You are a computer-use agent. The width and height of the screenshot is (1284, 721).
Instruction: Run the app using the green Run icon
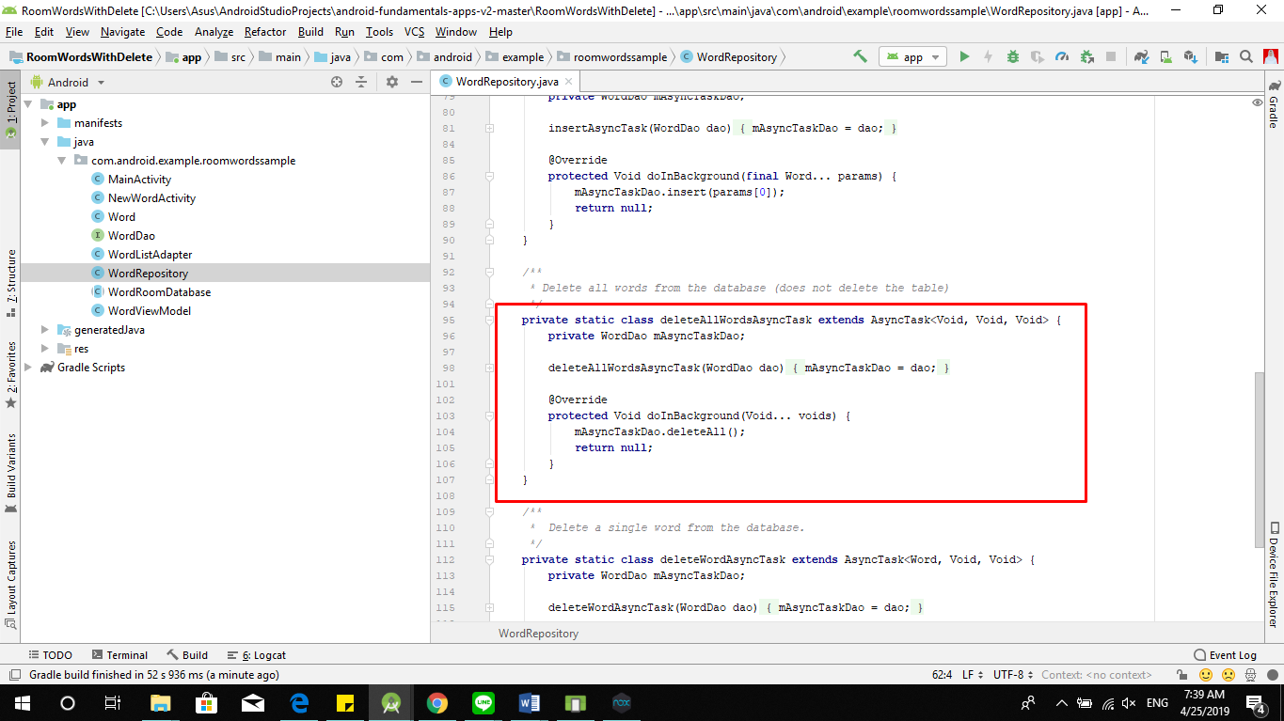coord(964,56)
